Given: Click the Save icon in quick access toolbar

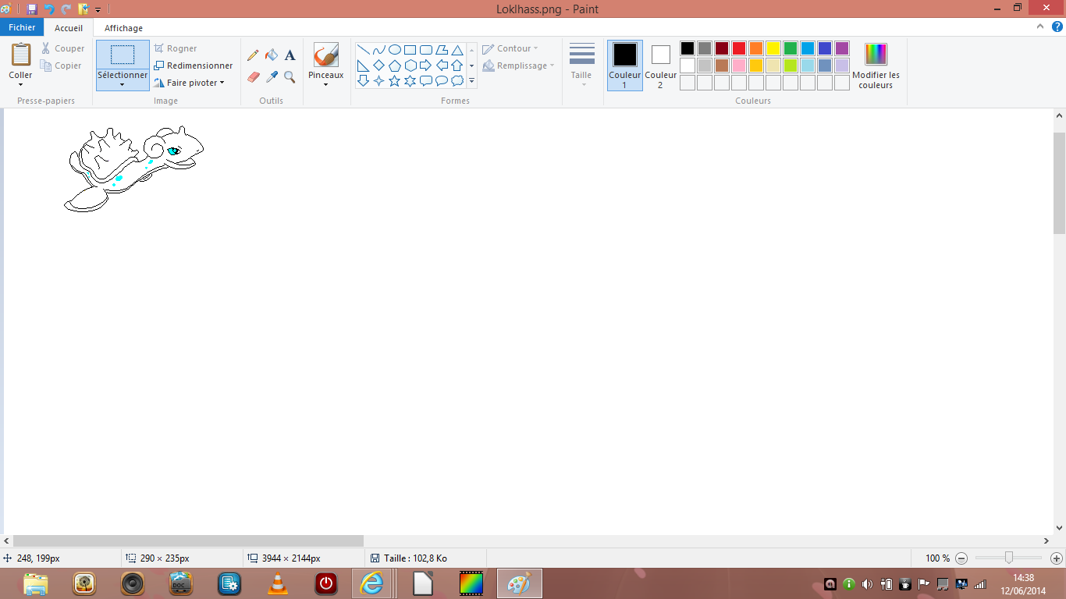Looking at the screenshot, I should (32, 9).
